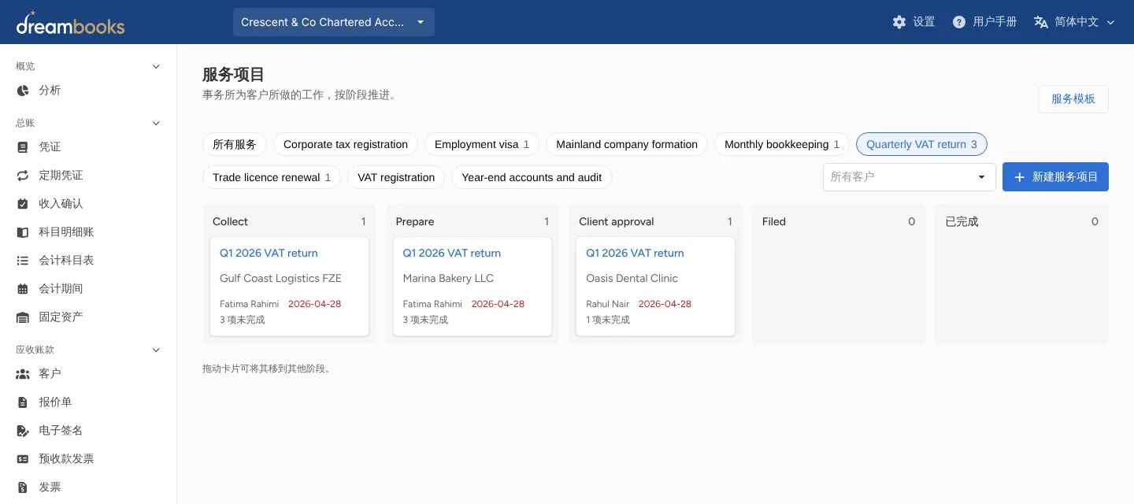Screen dimensions: 1134x504
Task: Click the 发票 invoice icon
Action: pyautogui.click(x=23, y=487)
